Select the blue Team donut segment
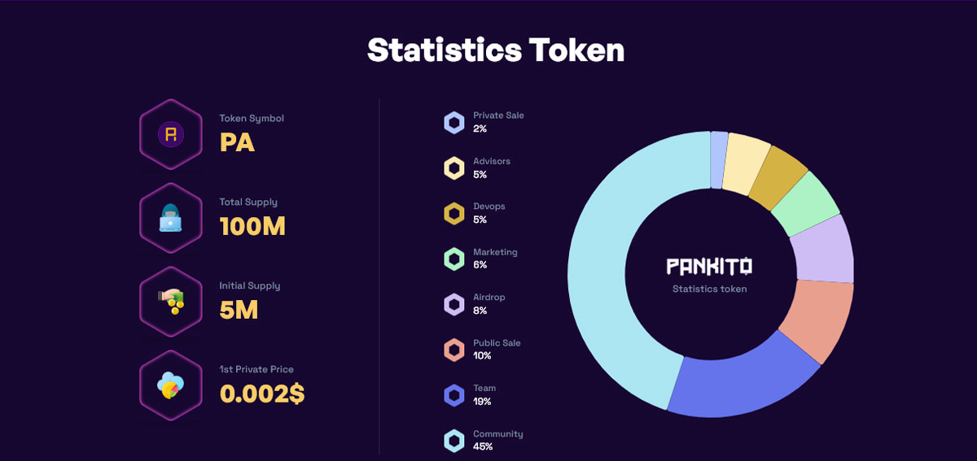The image size is (977, 461). [741, 385]
